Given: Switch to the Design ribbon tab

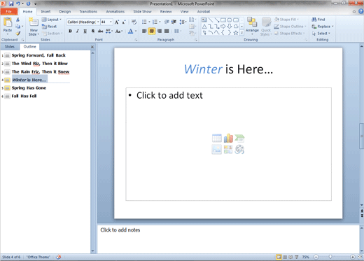Looking at the screenshot, I should click(x=65, y=11).
